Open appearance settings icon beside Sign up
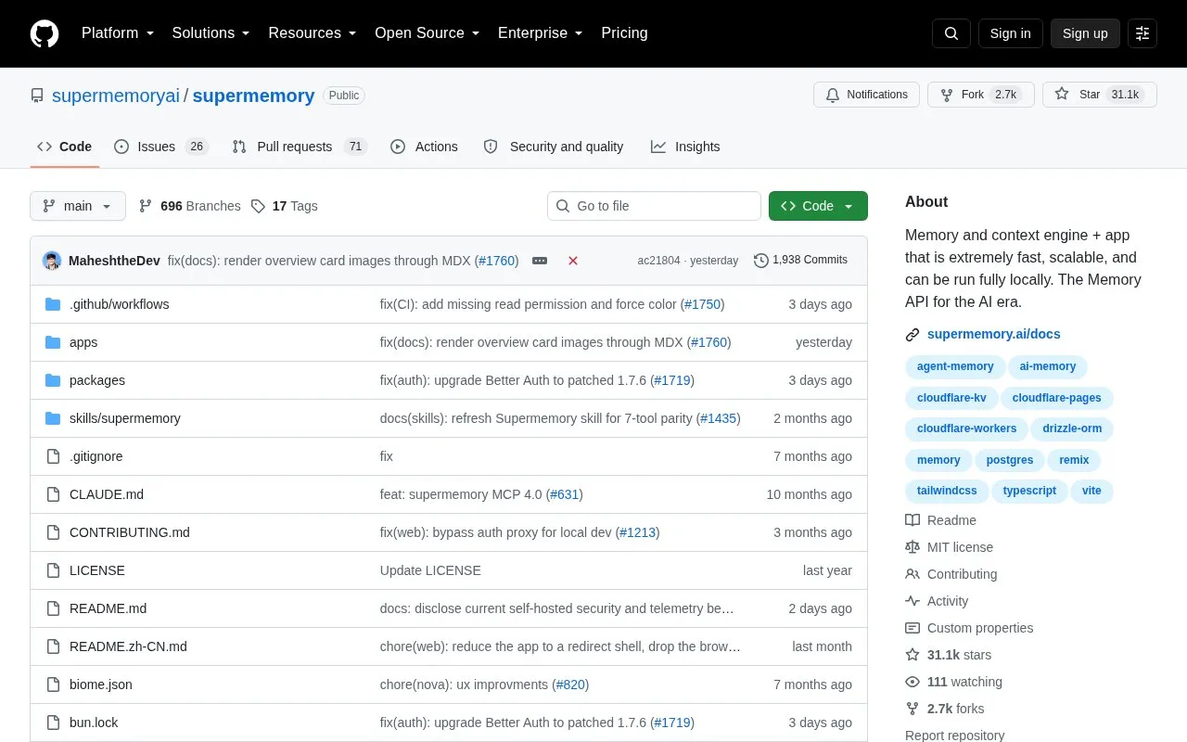The height and width of the screenshot is (742, 1187). [x=1142, y=33]
